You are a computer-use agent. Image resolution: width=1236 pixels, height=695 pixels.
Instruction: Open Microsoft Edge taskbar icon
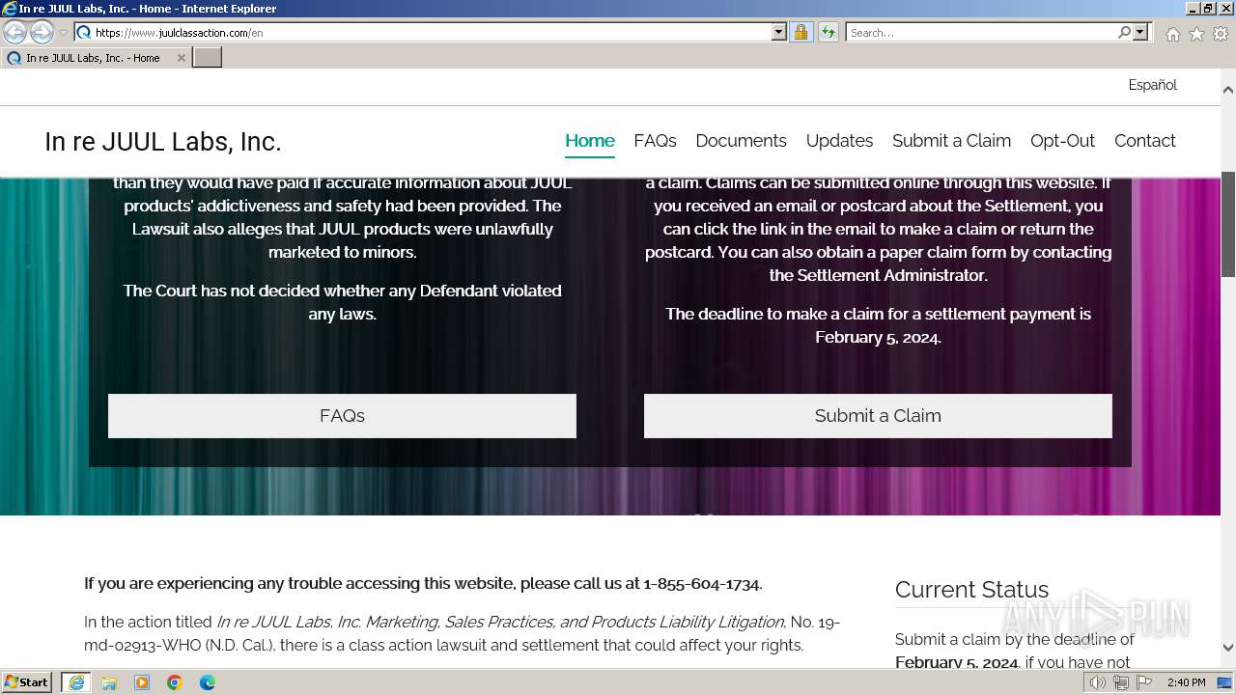pos(208,682)
